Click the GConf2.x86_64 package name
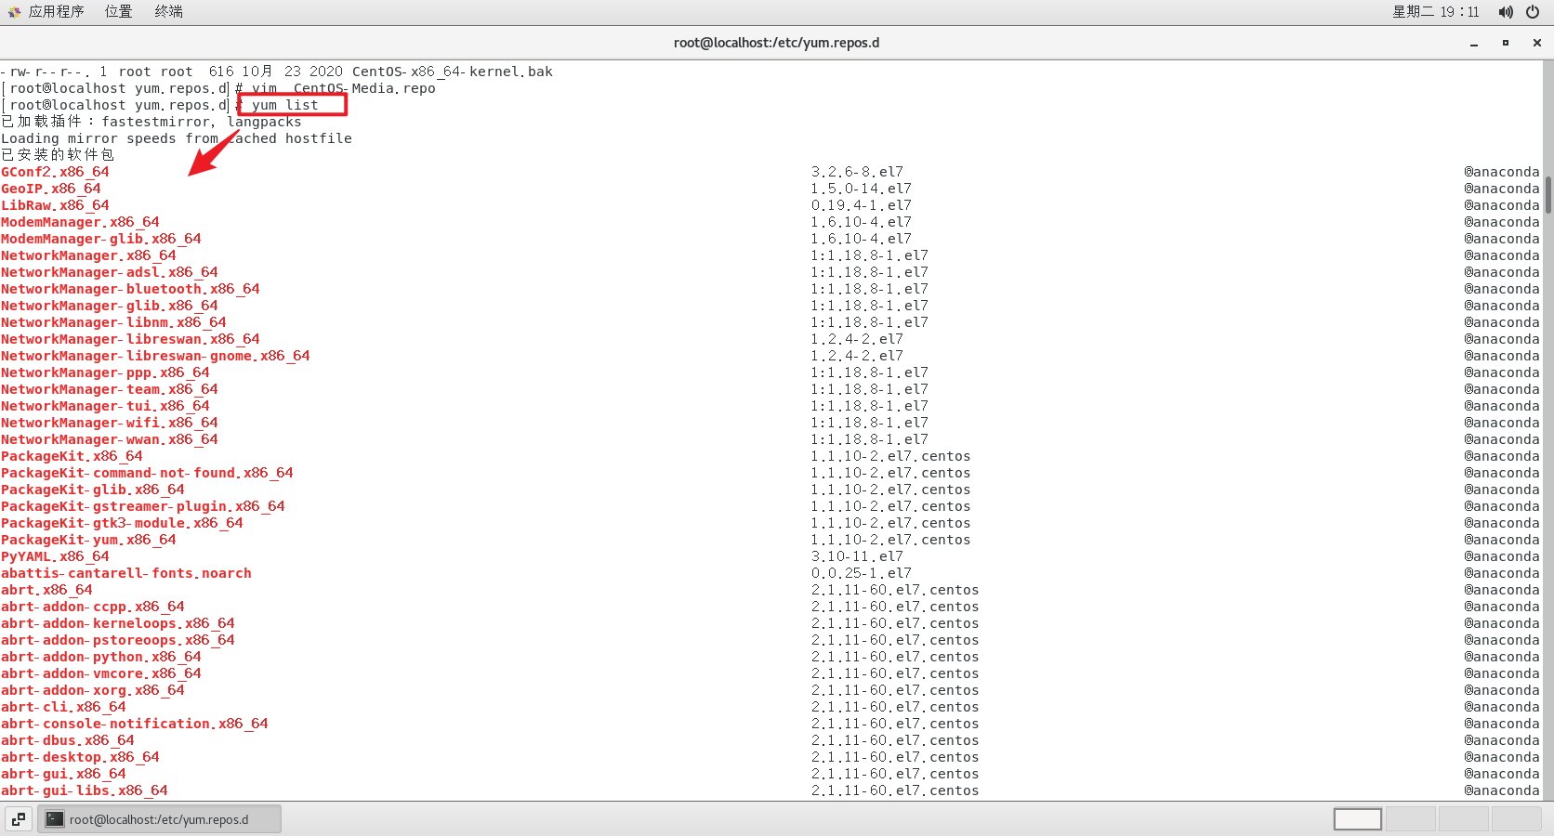 (x=55, y=172)
